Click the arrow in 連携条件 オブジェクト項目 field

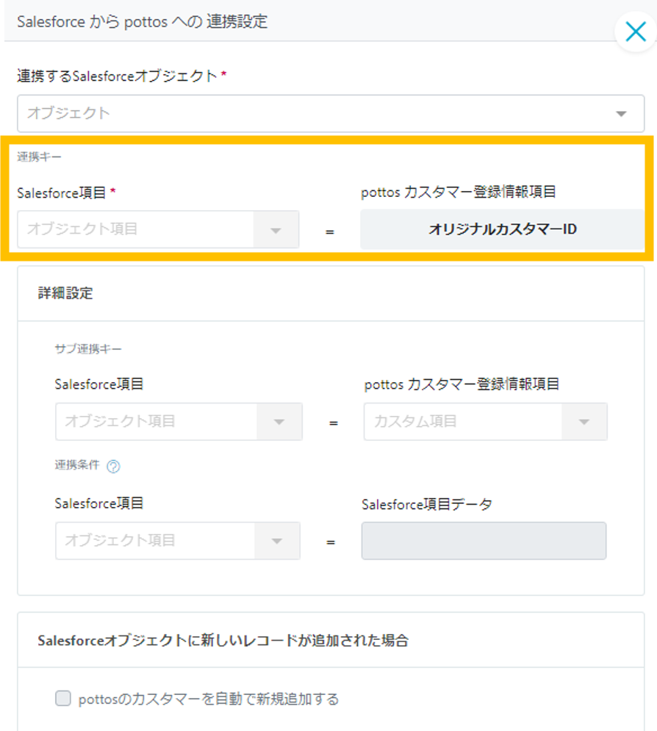tap(277, 541)
